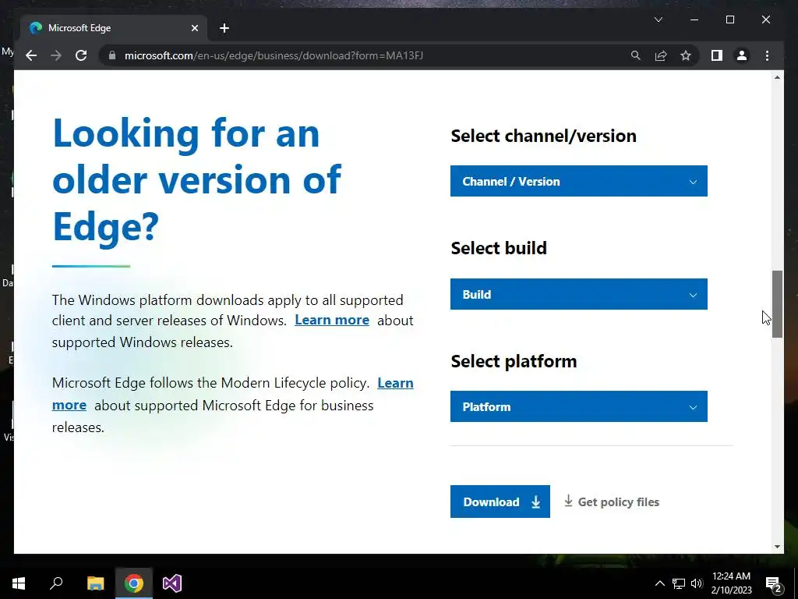Open the Windows Start menu
The width and height of the screenshot is (798, 599).
19,583
